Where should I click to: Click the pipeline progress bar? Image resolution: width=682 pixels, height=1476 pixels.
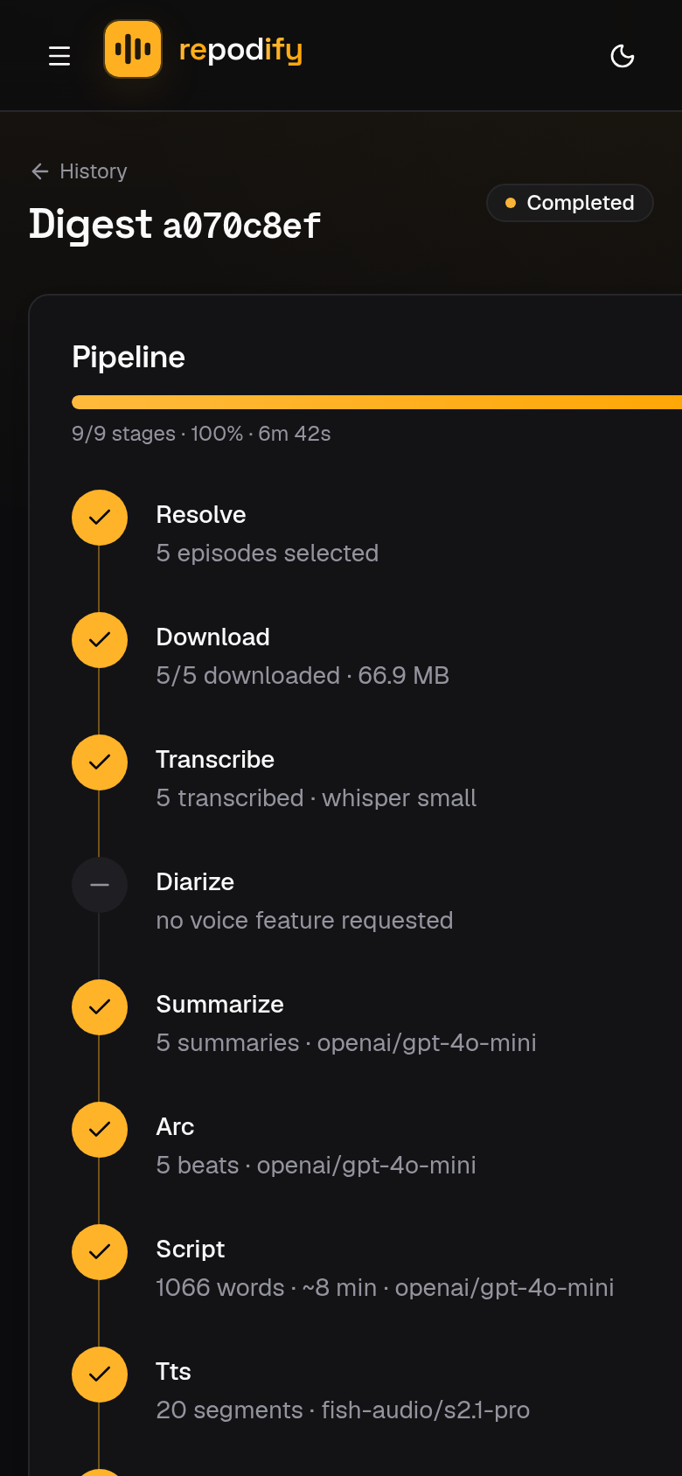pyautogui.click(x=377, y=402)
